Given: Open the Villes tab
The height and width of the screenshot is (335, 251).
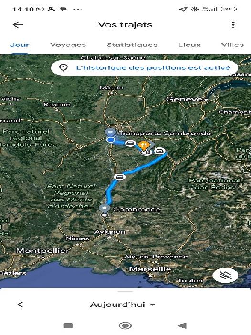Looking at the screenshot, I should (232, 45).
